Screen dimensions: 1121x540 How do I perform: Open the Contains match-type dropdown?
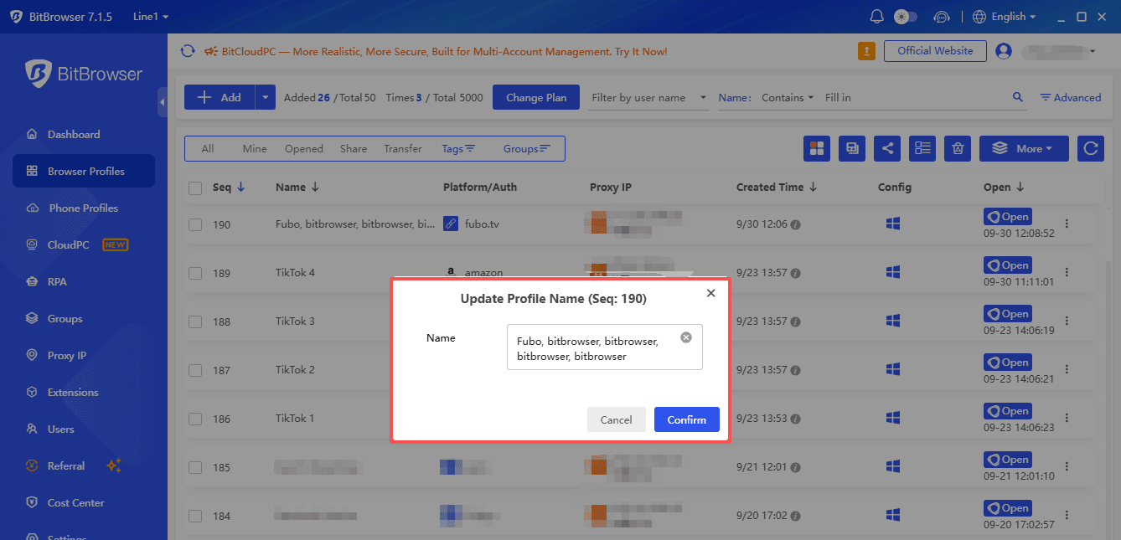pos(787,98)
